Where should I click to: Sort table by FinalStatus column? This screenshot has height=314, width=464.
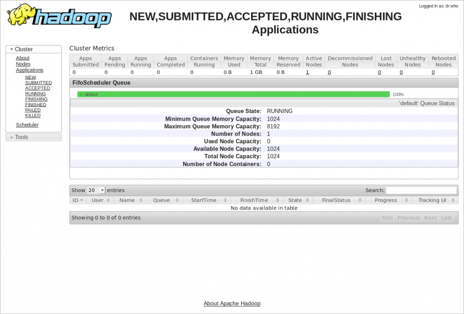pyautogui.click(x=339, y=200)
